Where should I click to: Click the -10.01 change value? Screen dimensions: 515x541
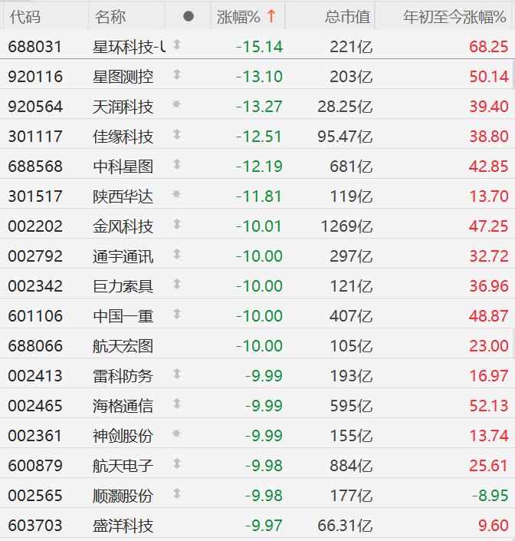point(259,226)
